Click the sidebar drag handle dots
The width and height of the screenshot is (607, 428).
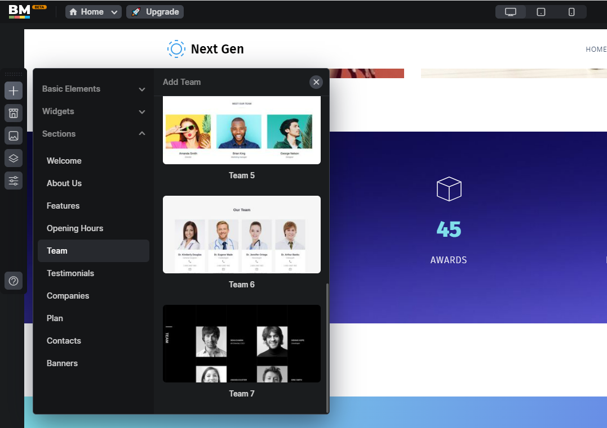(x=14, y=74)
